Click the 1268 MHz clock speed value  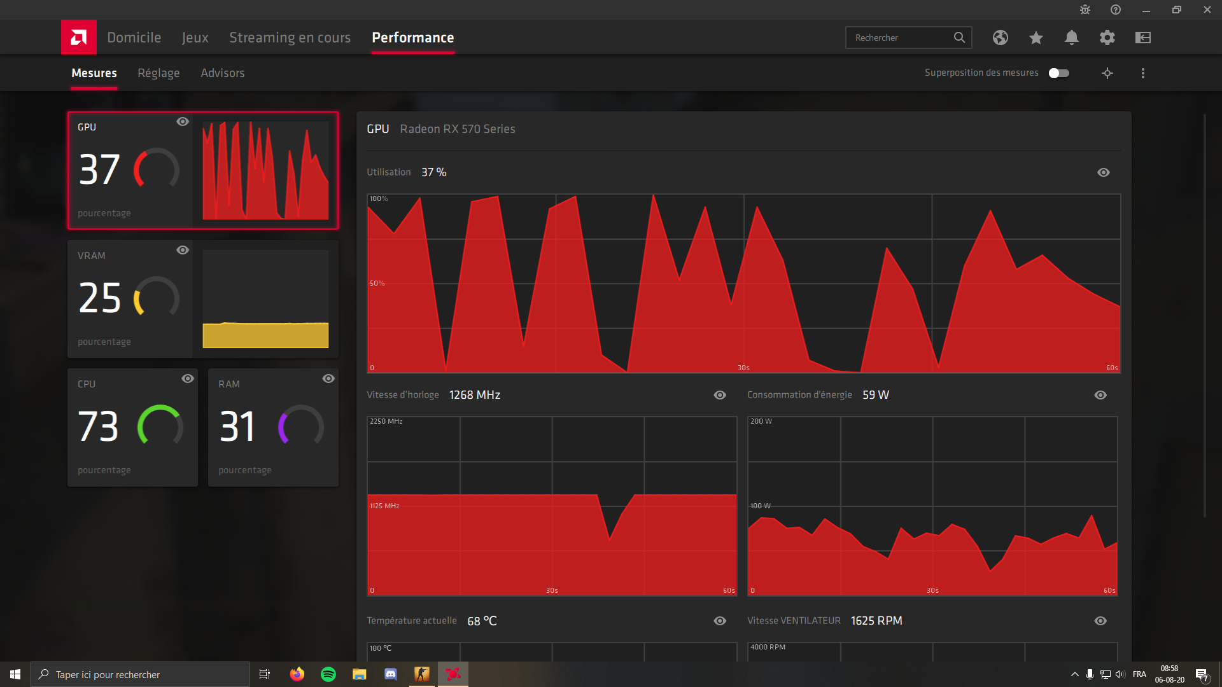tap(475, 395)
